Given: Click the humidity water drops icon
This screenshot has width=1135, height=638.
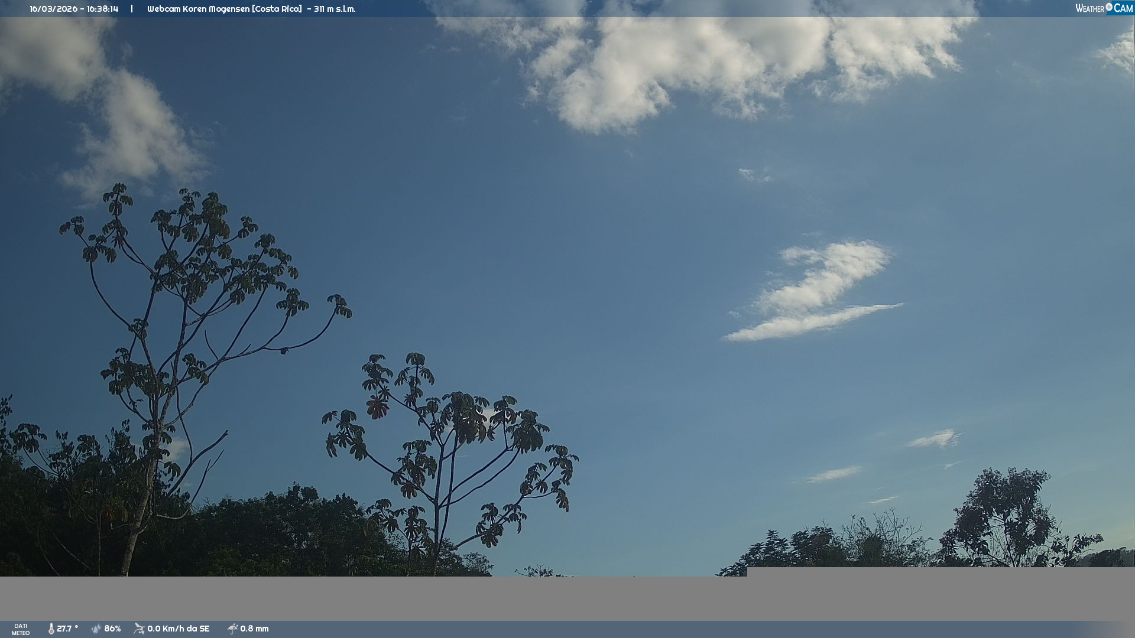Looking at the screenshot, I should click(x=96, y=629).
